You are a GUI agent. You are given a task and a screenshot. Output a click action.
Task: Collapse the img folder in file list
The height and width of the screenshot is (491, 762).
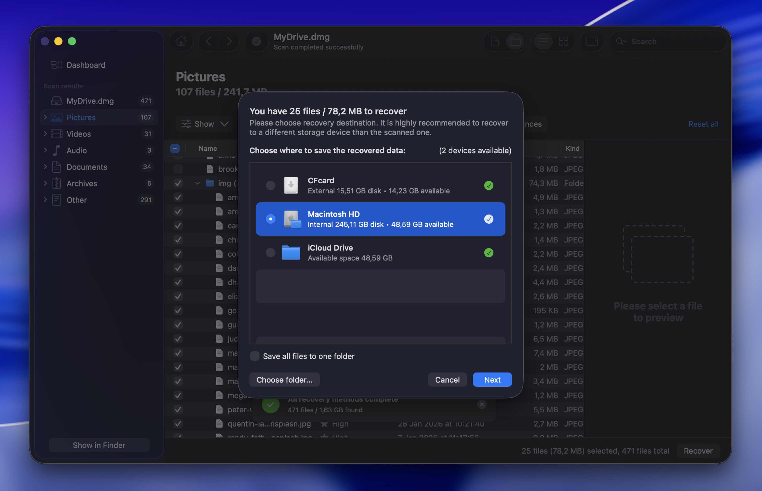(x=197, y=183)
